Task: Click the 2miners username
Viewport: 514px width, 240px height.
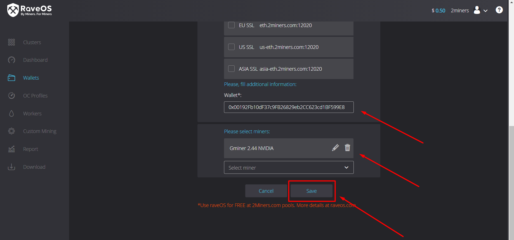Action: [x=460, y=10]
